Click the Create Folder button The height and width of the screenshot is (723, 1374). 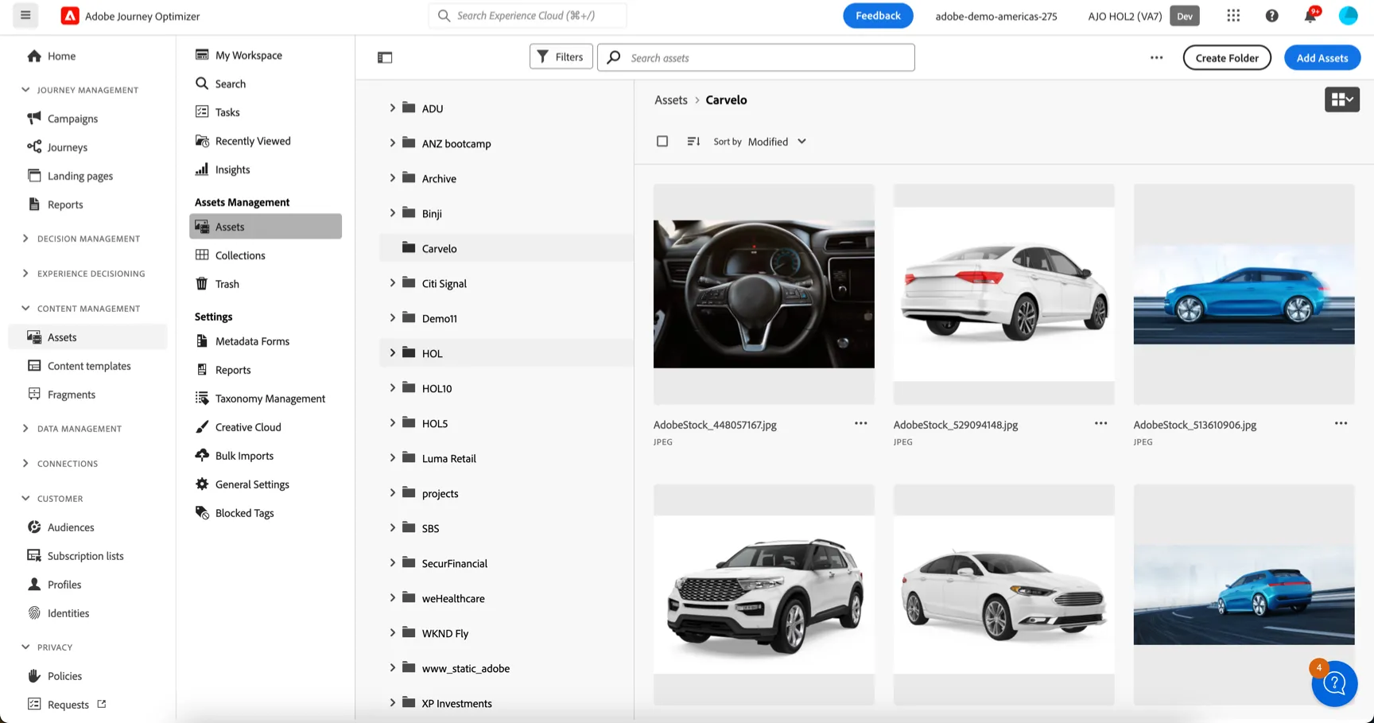(x=1227, y=57)
